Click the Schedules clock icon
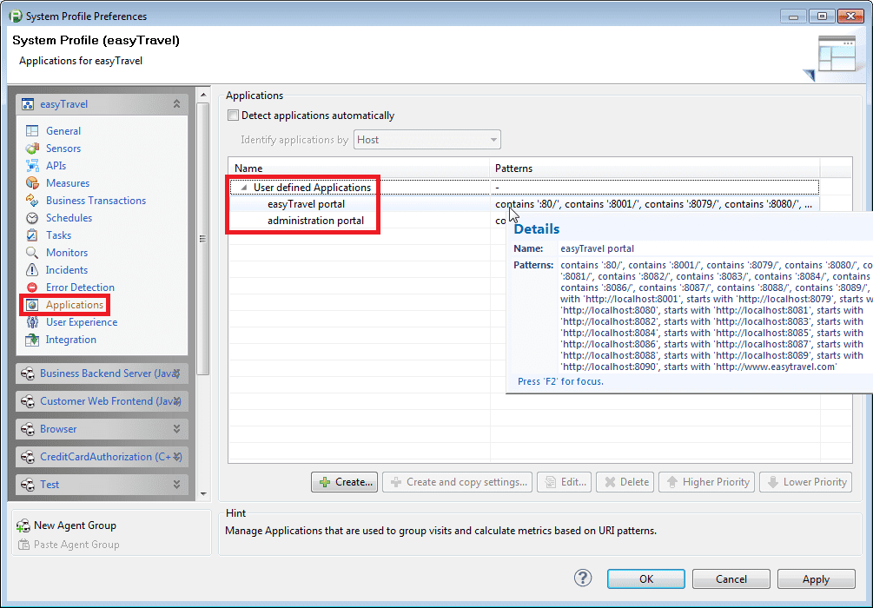 [32, 218]
